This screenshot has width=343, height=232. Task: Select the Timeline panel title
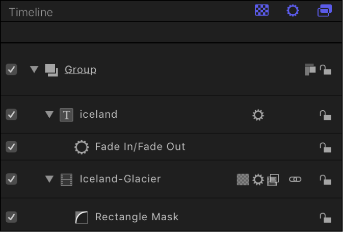tap(31, 12)
